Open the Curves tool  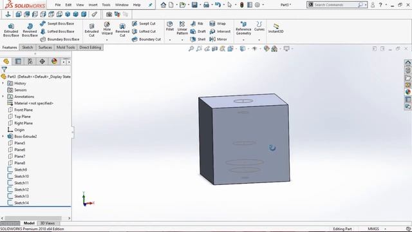tap(259, 26)
